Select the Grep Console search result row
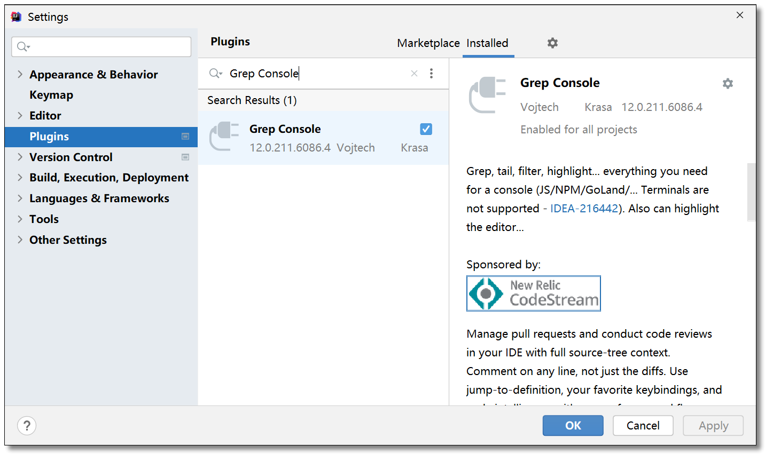This screenshot has height=454, width=765. coord(323,138)
